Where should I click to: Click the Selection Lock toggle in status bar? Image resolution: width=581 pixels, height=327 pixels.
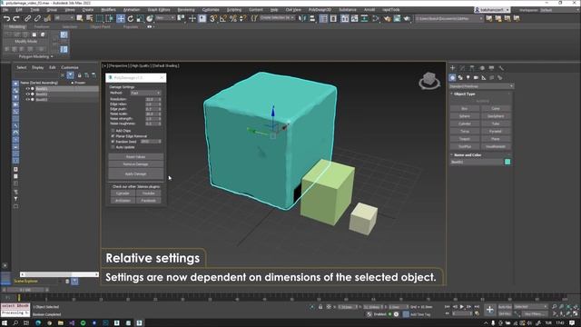(320, 307)
